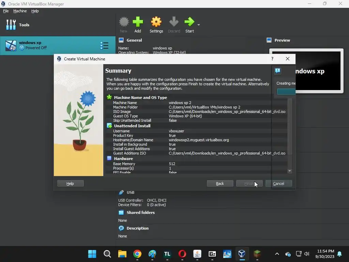Click the ISO Image path value
The height and width of the screenshot is (262, 349).
click(x=227, y=112)
